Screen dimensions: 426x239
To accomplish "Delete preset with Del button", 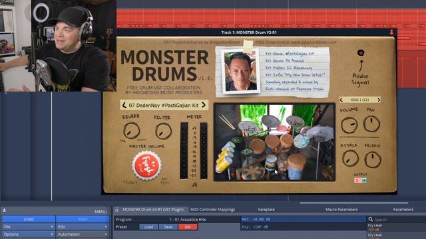I will 188,227.
